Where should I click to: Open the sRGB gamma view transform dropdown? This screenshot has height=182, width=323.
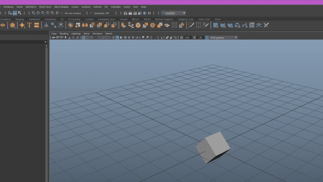(224, 37)
